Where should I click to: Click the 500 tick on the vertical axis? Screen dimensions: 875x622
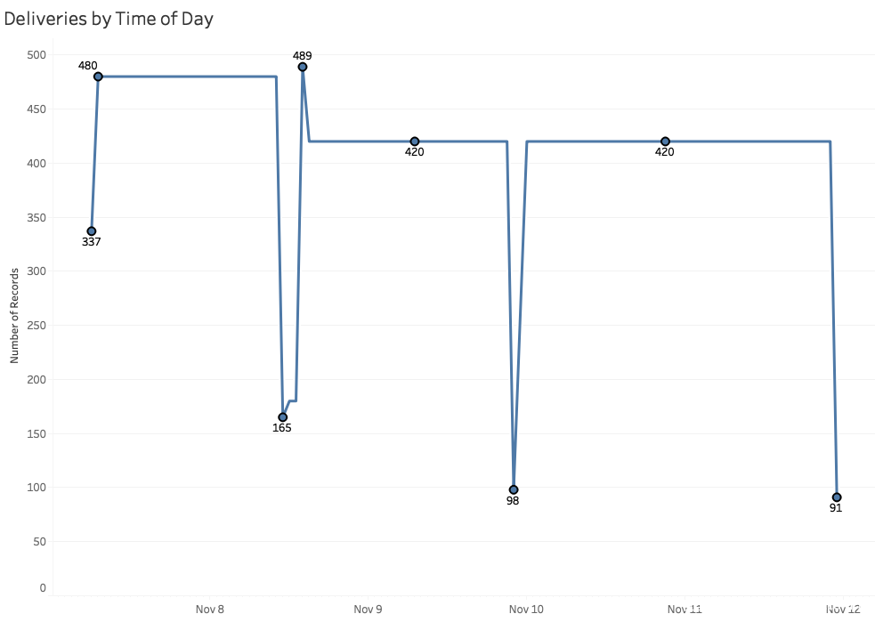pos(36,55)
